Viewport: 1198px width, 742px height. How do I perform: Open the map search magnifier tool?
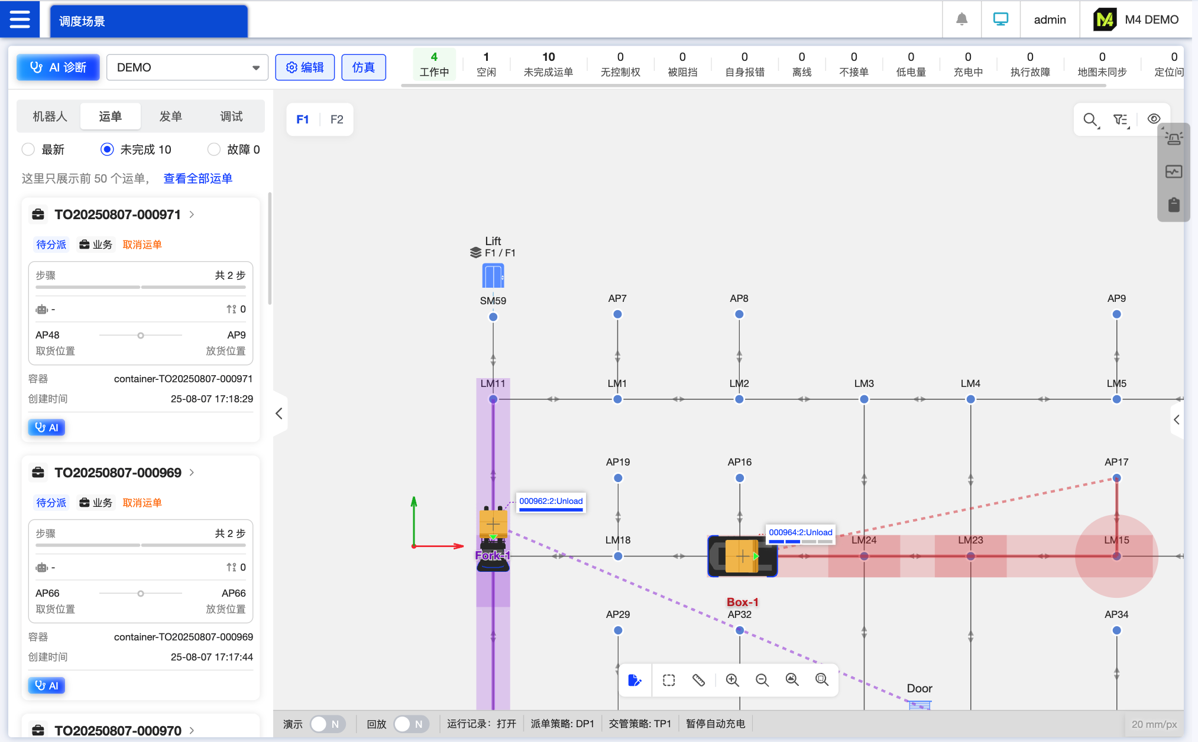tap(1090, 120)
